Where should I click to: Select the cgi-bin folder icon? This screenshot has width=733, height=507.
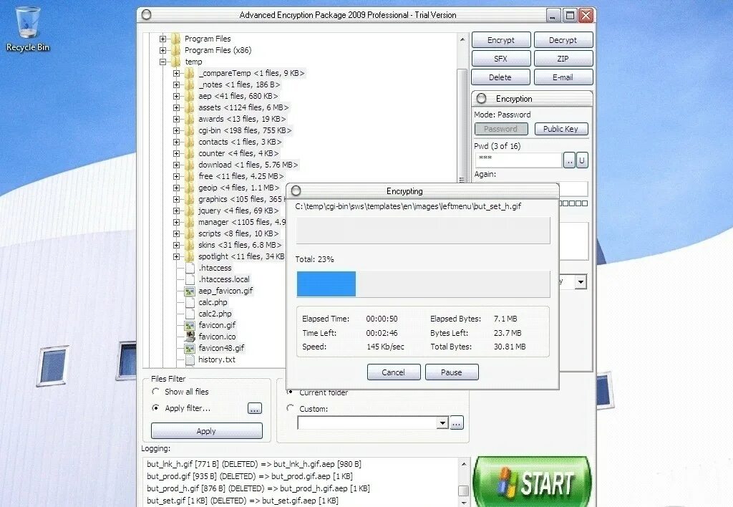[190, 130]
